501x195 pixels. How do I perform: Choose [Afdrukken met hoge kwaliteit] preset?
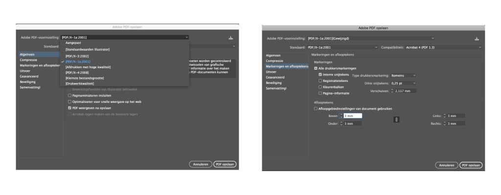click(125, 67)
